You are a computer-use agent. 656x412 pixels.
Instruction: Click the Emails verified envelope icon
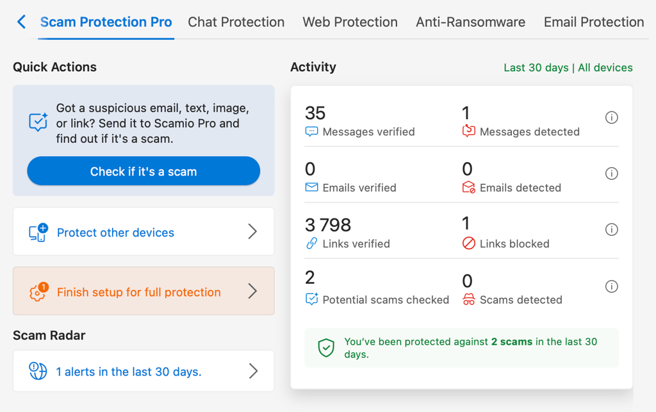click(x=312, y=187)
